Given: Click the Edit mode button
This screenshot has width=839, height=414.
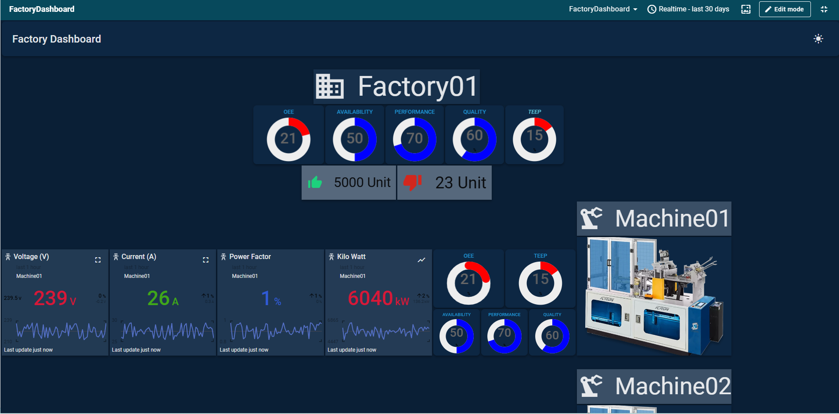Looking at the screenshot, I should click(x=784, y=9).
